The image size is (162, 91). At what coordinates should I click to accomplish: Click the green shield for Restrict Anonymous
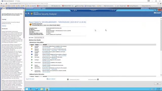pyautogui.click(x=32, y=65)
